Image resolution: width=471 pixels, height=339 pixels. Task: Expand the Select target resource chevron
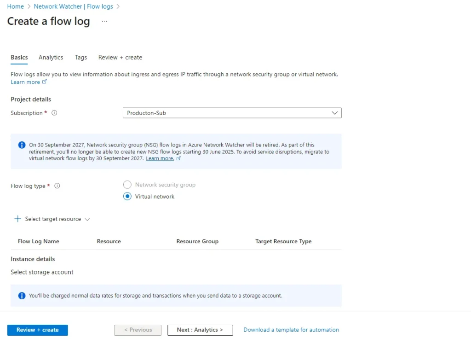(87, 219)
